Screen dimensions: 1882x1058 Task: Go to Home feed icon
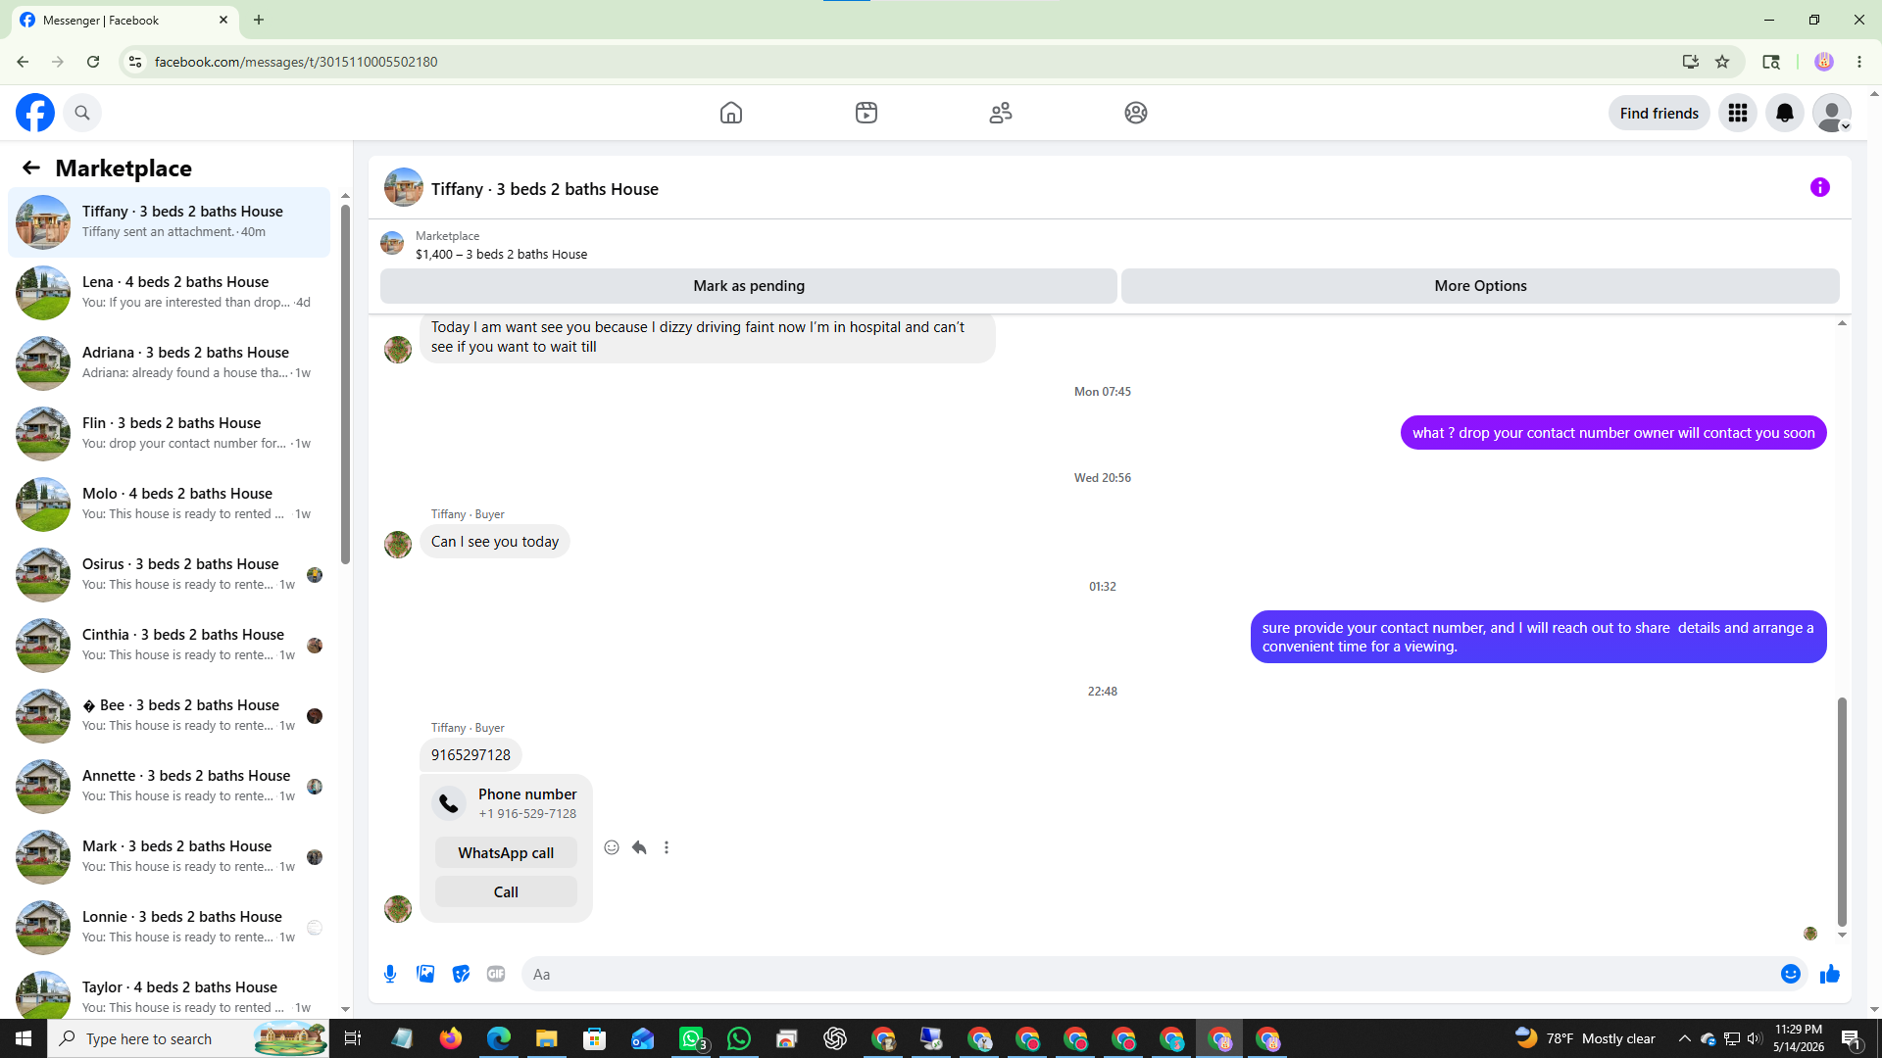tap(731, 113)
